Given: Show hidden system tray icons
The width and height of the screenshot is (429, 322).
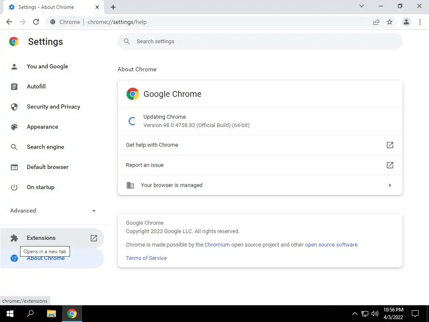Looking at the screenshot, I should click(x=354, y=314).
